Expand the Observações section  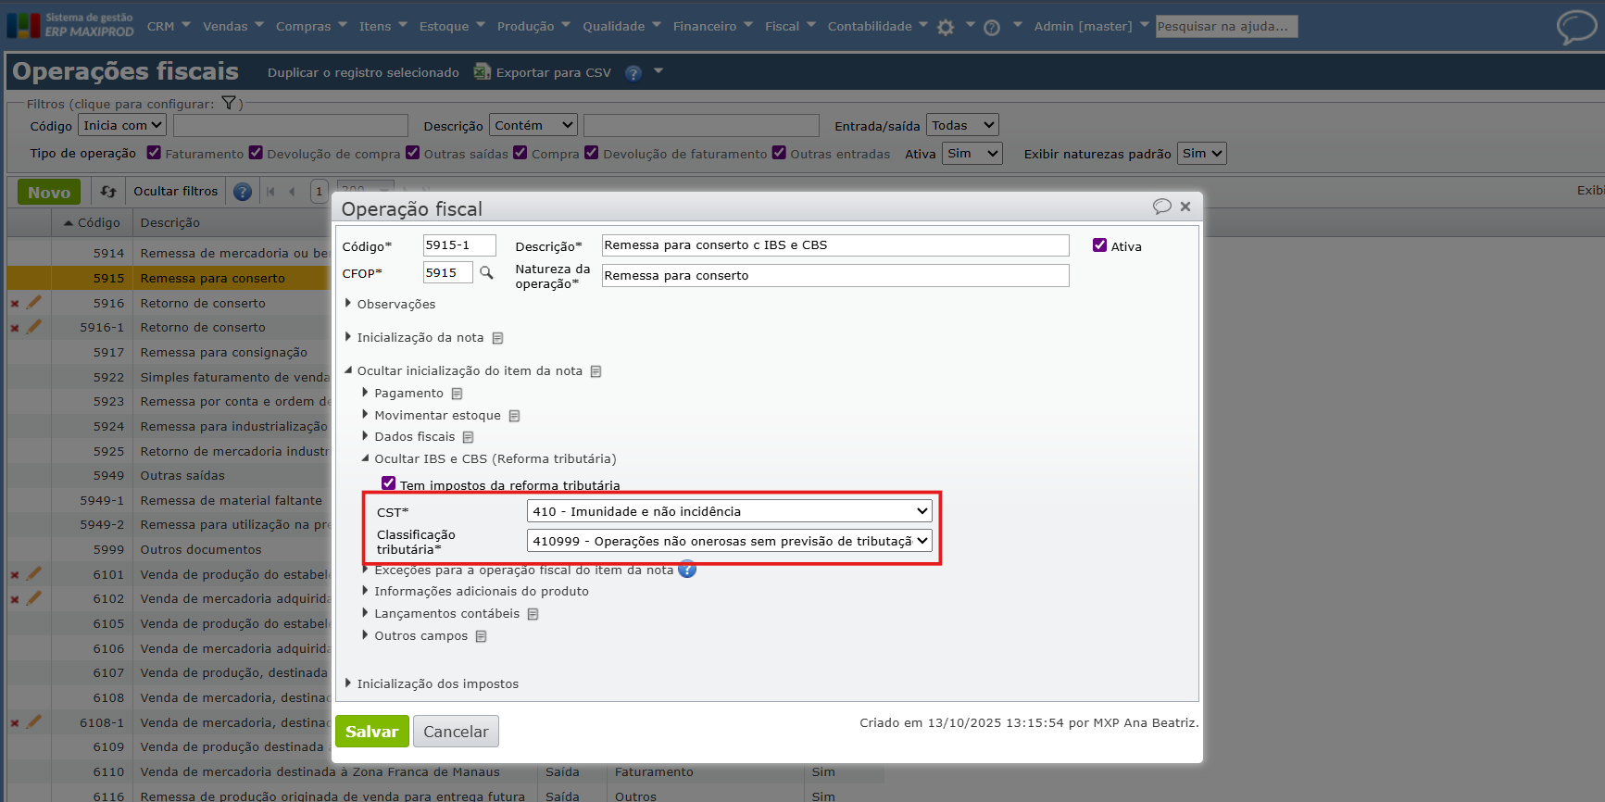[x=395, y=305]
